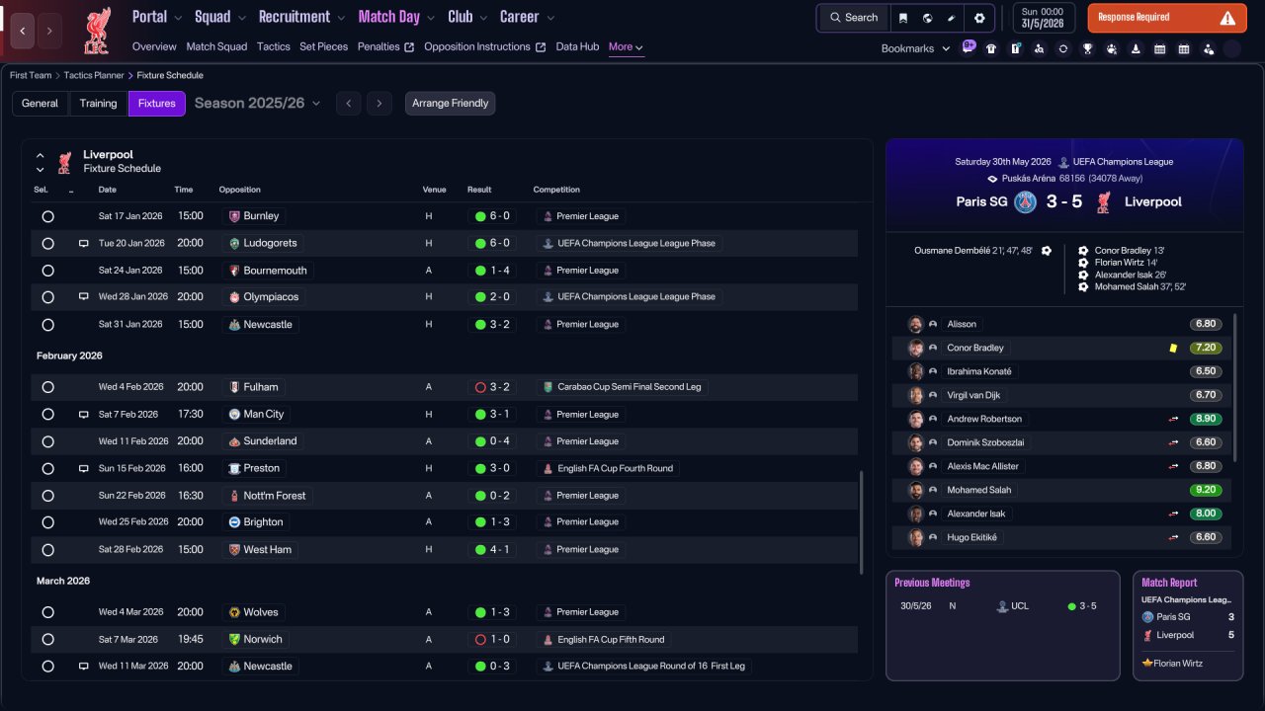Open the First Team breadcrumb link
Image resolution: width=1265 pixels, height=711 pixels.
click(x=31, y=76)
